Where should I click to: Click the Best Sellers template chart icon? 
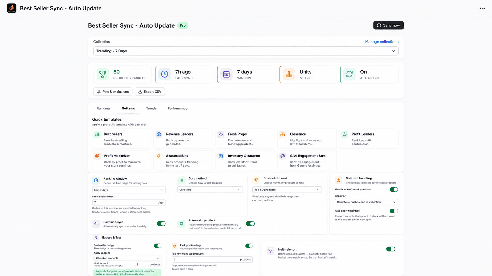click(97, 134)
